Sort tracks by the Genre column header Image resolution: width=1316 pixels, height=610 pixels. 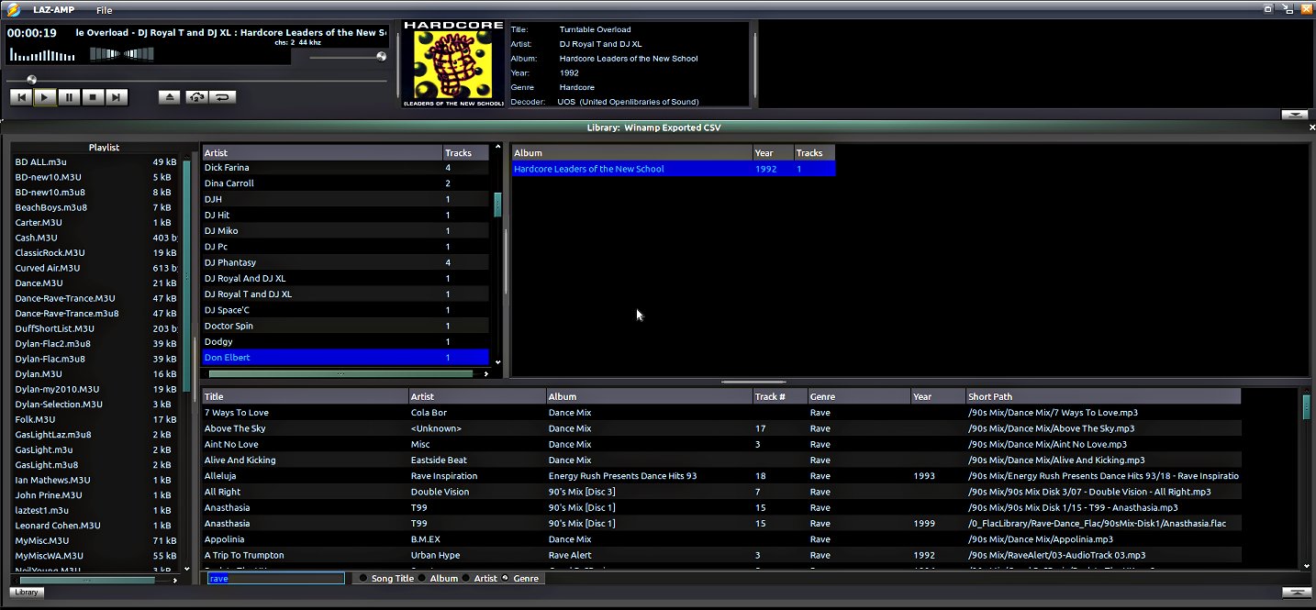click(858, 396)
